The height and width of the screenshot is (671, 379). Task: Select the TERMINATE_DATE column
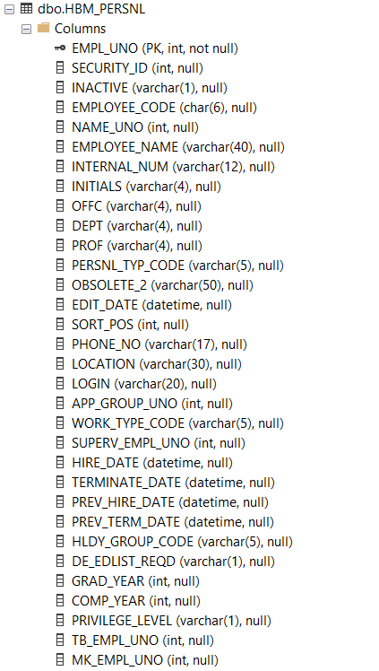point(173,483)
